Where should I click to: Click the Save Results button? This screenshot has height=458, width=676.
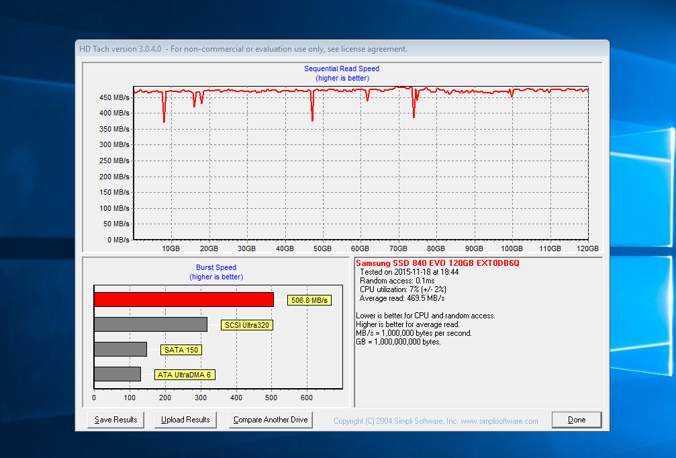(x=115, y=420)
